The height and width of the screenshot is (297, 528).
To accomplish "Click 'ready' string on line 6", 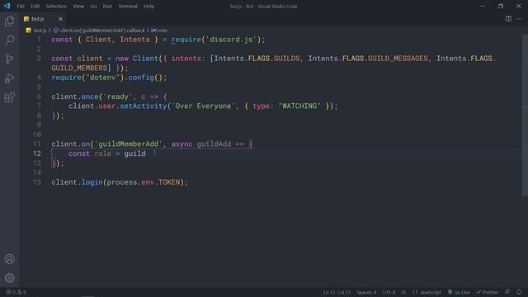I will (117, 97).
